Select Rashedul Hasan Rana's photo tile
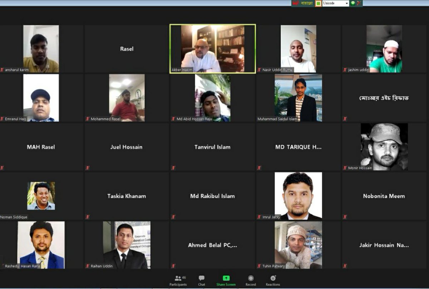 point(41,245)
